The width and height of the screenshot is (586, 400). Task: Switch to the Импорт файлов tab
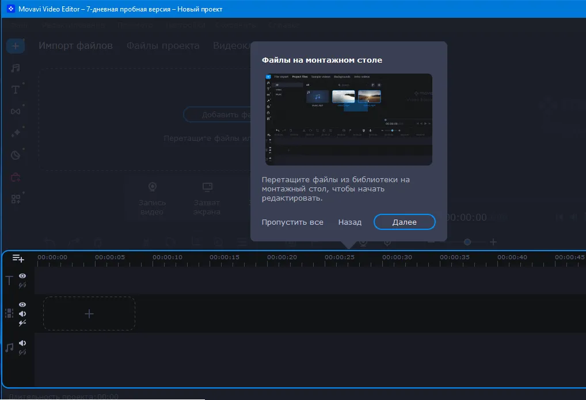(76, 45)
